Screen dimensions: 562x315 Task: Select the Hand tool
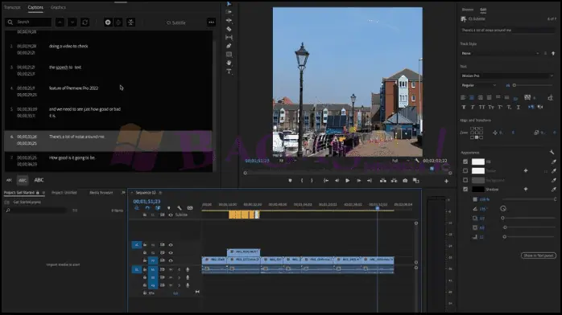(x=229, y=63)
